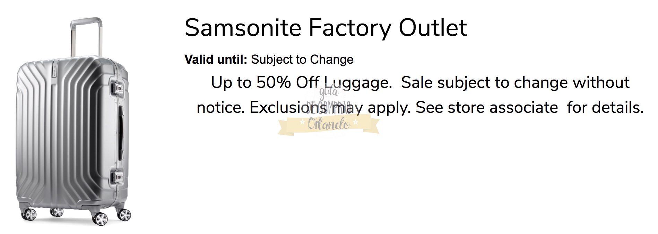Click the word "Samsonite" in the heading

click(243, 28)
